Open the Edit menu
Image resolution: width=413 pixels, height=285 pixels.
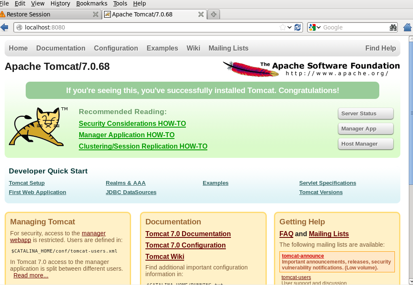point(20,3)
